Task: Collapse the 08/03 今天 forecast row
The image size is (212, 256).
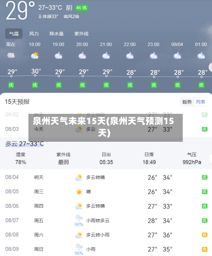Action: [x=106, y=129]
